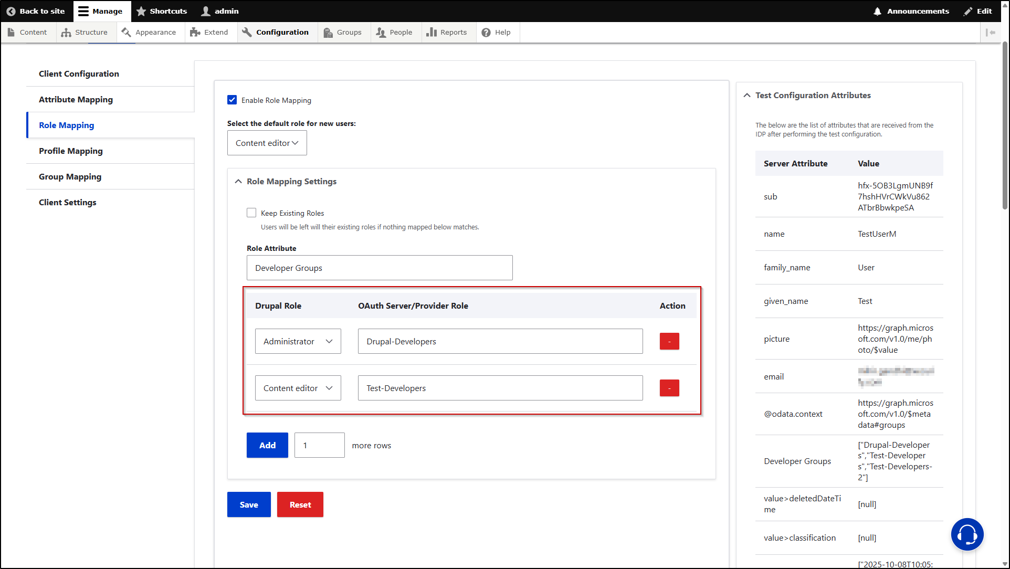Open the Client Configuration tab
Screen dimensions: 1010x569
79,73
